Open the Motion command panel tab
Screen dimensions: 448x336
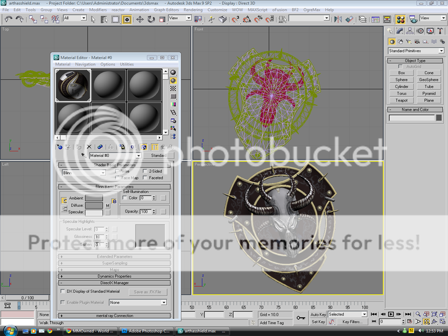point(420,31)
